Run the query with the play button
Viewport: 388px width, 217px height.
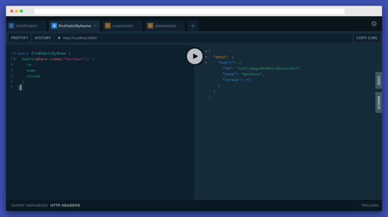click(x=195, y=56)
